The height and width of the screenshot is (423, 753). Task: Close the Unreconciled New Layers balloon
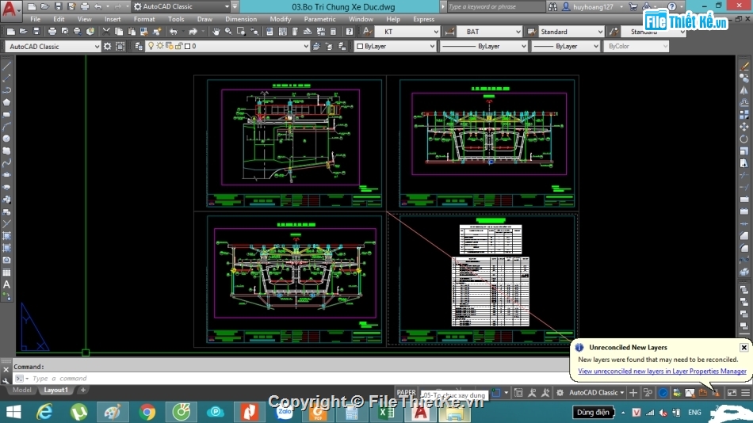coord(743,347)
